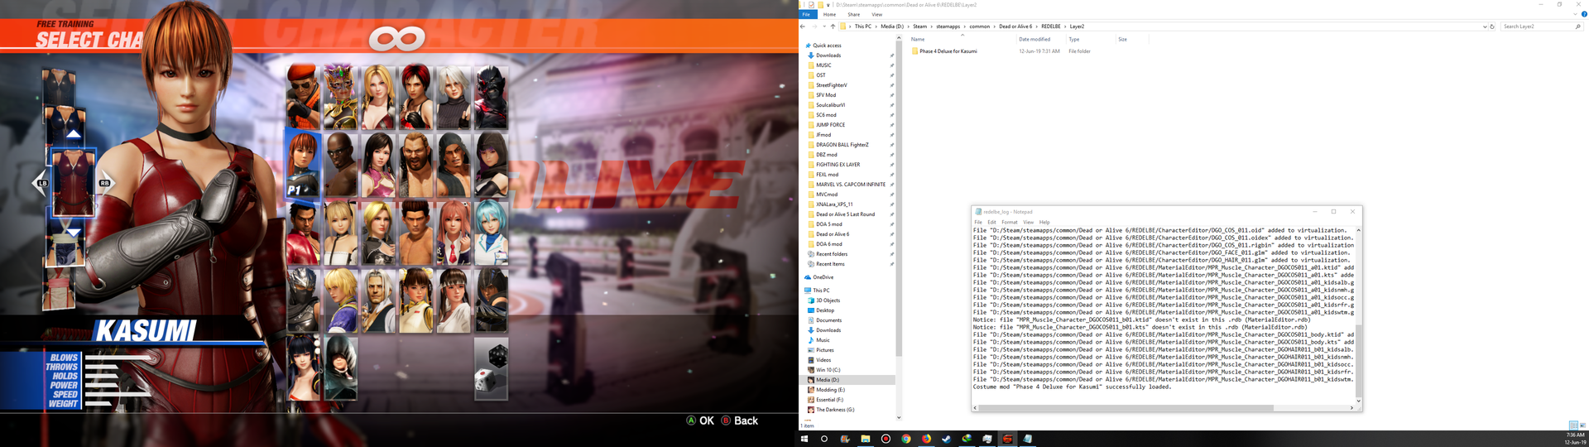This screenshot has height=447, width=1589.
Task: Click the costume down arrow
Action: [74, 233]
